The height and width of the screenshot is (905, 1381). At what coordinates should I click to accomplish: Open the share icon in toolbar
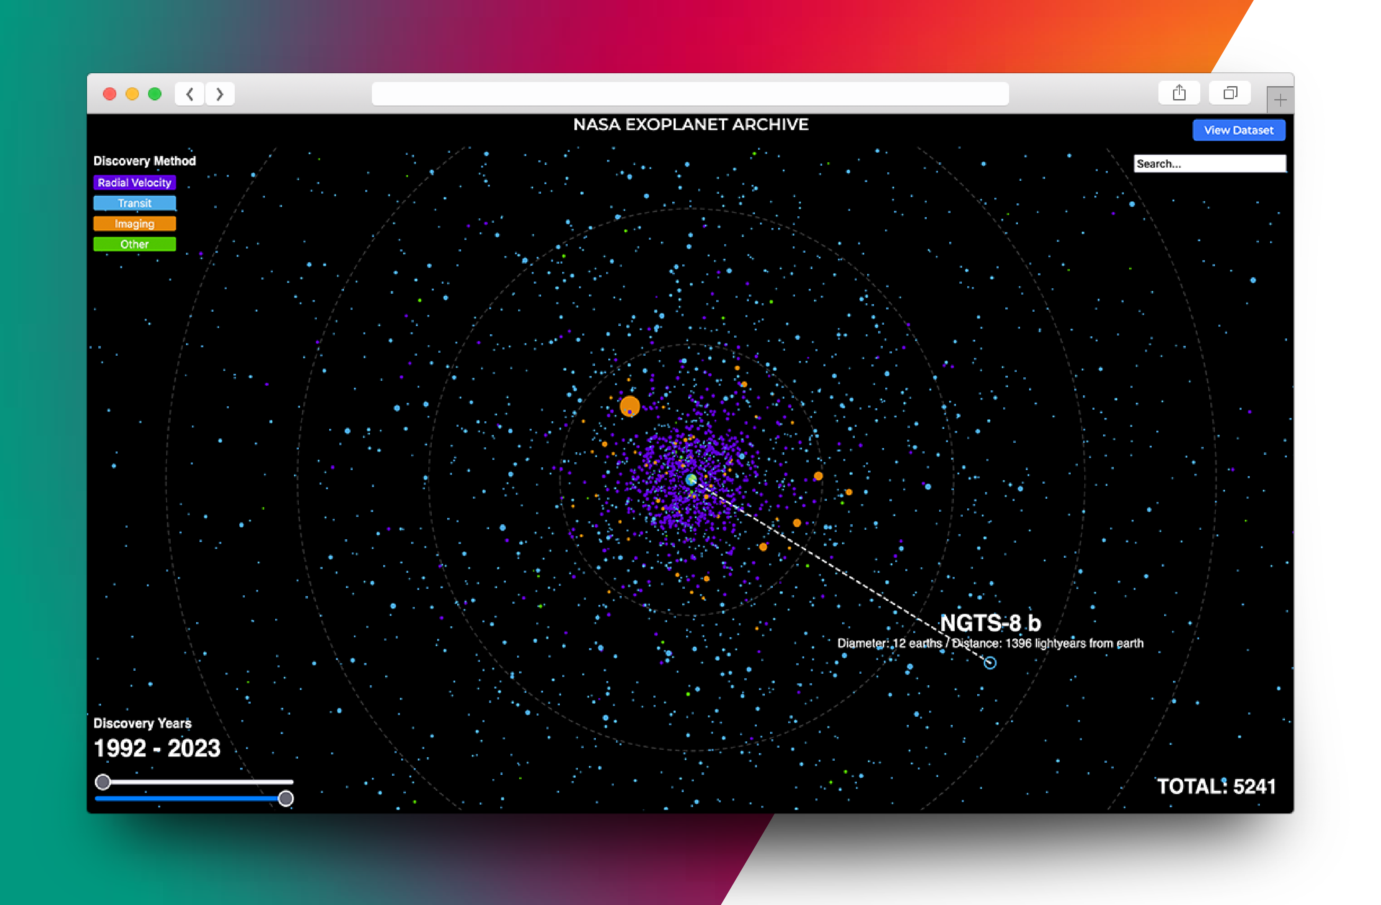(1179, 93)
